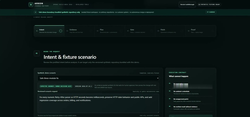Click "Safe demo boundary" banner heading text
Image resolution: width=250 pixels, height=117 pixels.
(59, 12)
